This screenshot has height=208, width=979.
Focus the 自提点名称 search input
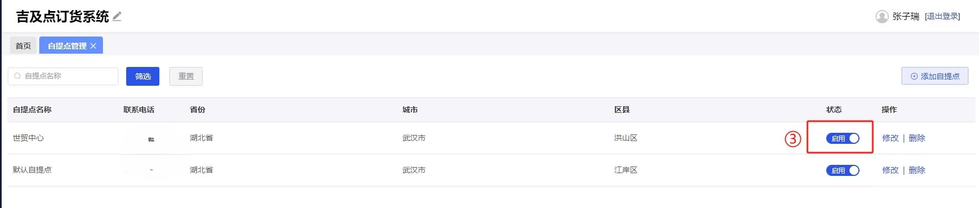pyautogui.click(x=63, y=76)
